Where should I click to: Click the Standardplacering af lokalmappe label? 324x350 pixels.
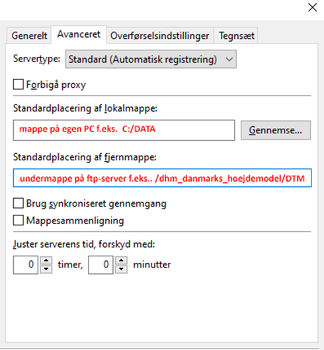click(85, 108)
